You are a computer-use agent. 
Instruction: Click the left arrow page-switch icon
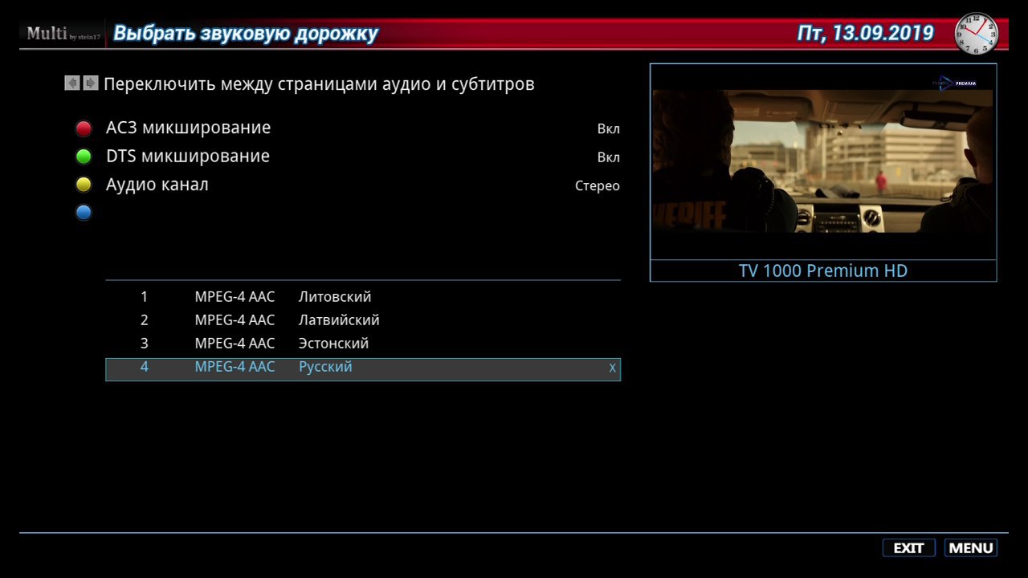click(x=72, y=83)
